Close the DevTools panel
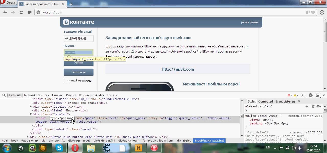Image resolution: width=327 pixels, height=153 pixels. (324, 95)
